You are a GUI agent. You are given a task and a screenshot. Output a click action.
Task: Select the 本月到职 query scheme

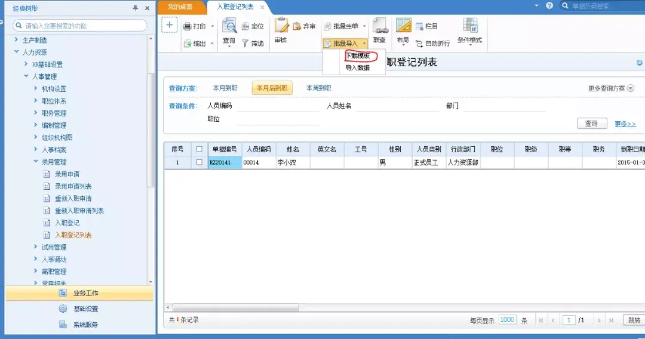tap(225, 88)
